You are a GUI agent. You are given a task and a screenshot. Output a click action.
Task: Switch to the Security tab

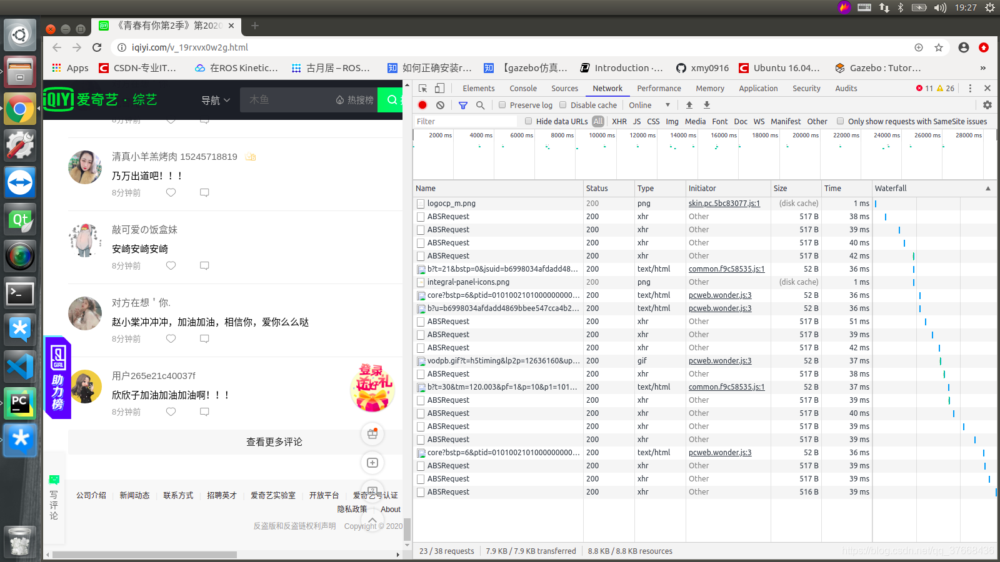806,88
